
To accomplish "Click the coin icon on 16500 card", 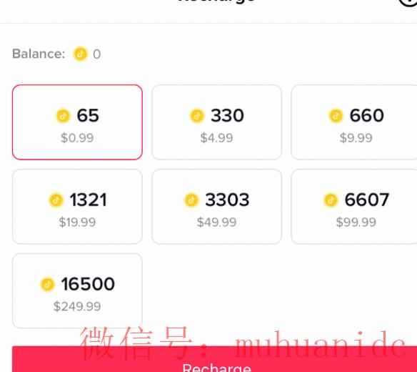I will pyautogui.click(x=48, y=284).
